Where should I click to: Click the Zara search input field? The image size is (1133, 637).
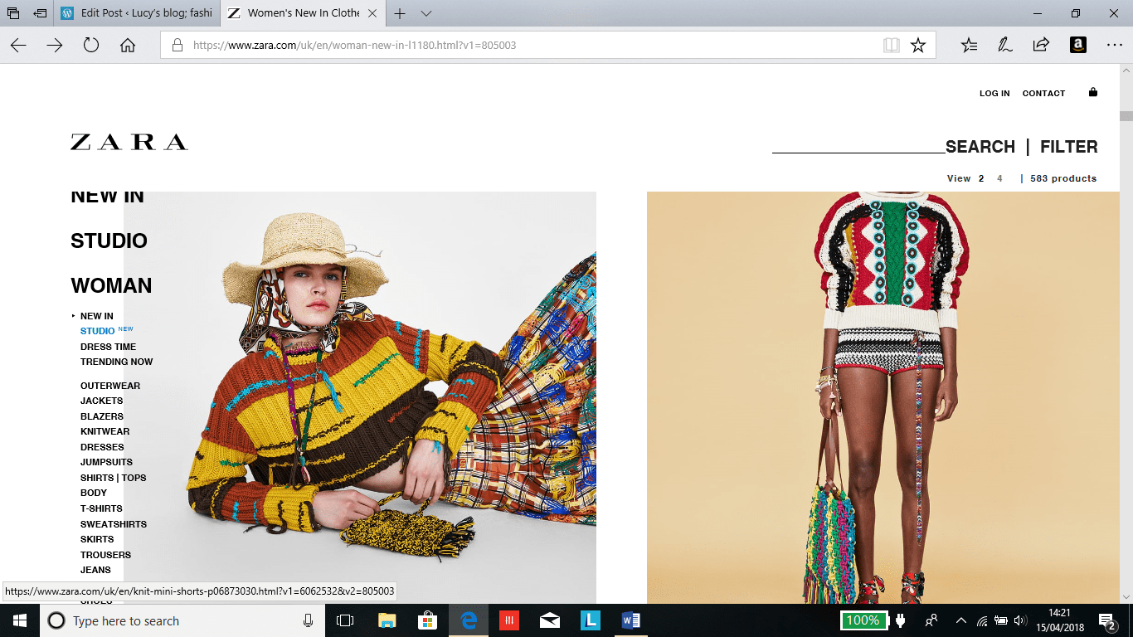coord(858,145)
